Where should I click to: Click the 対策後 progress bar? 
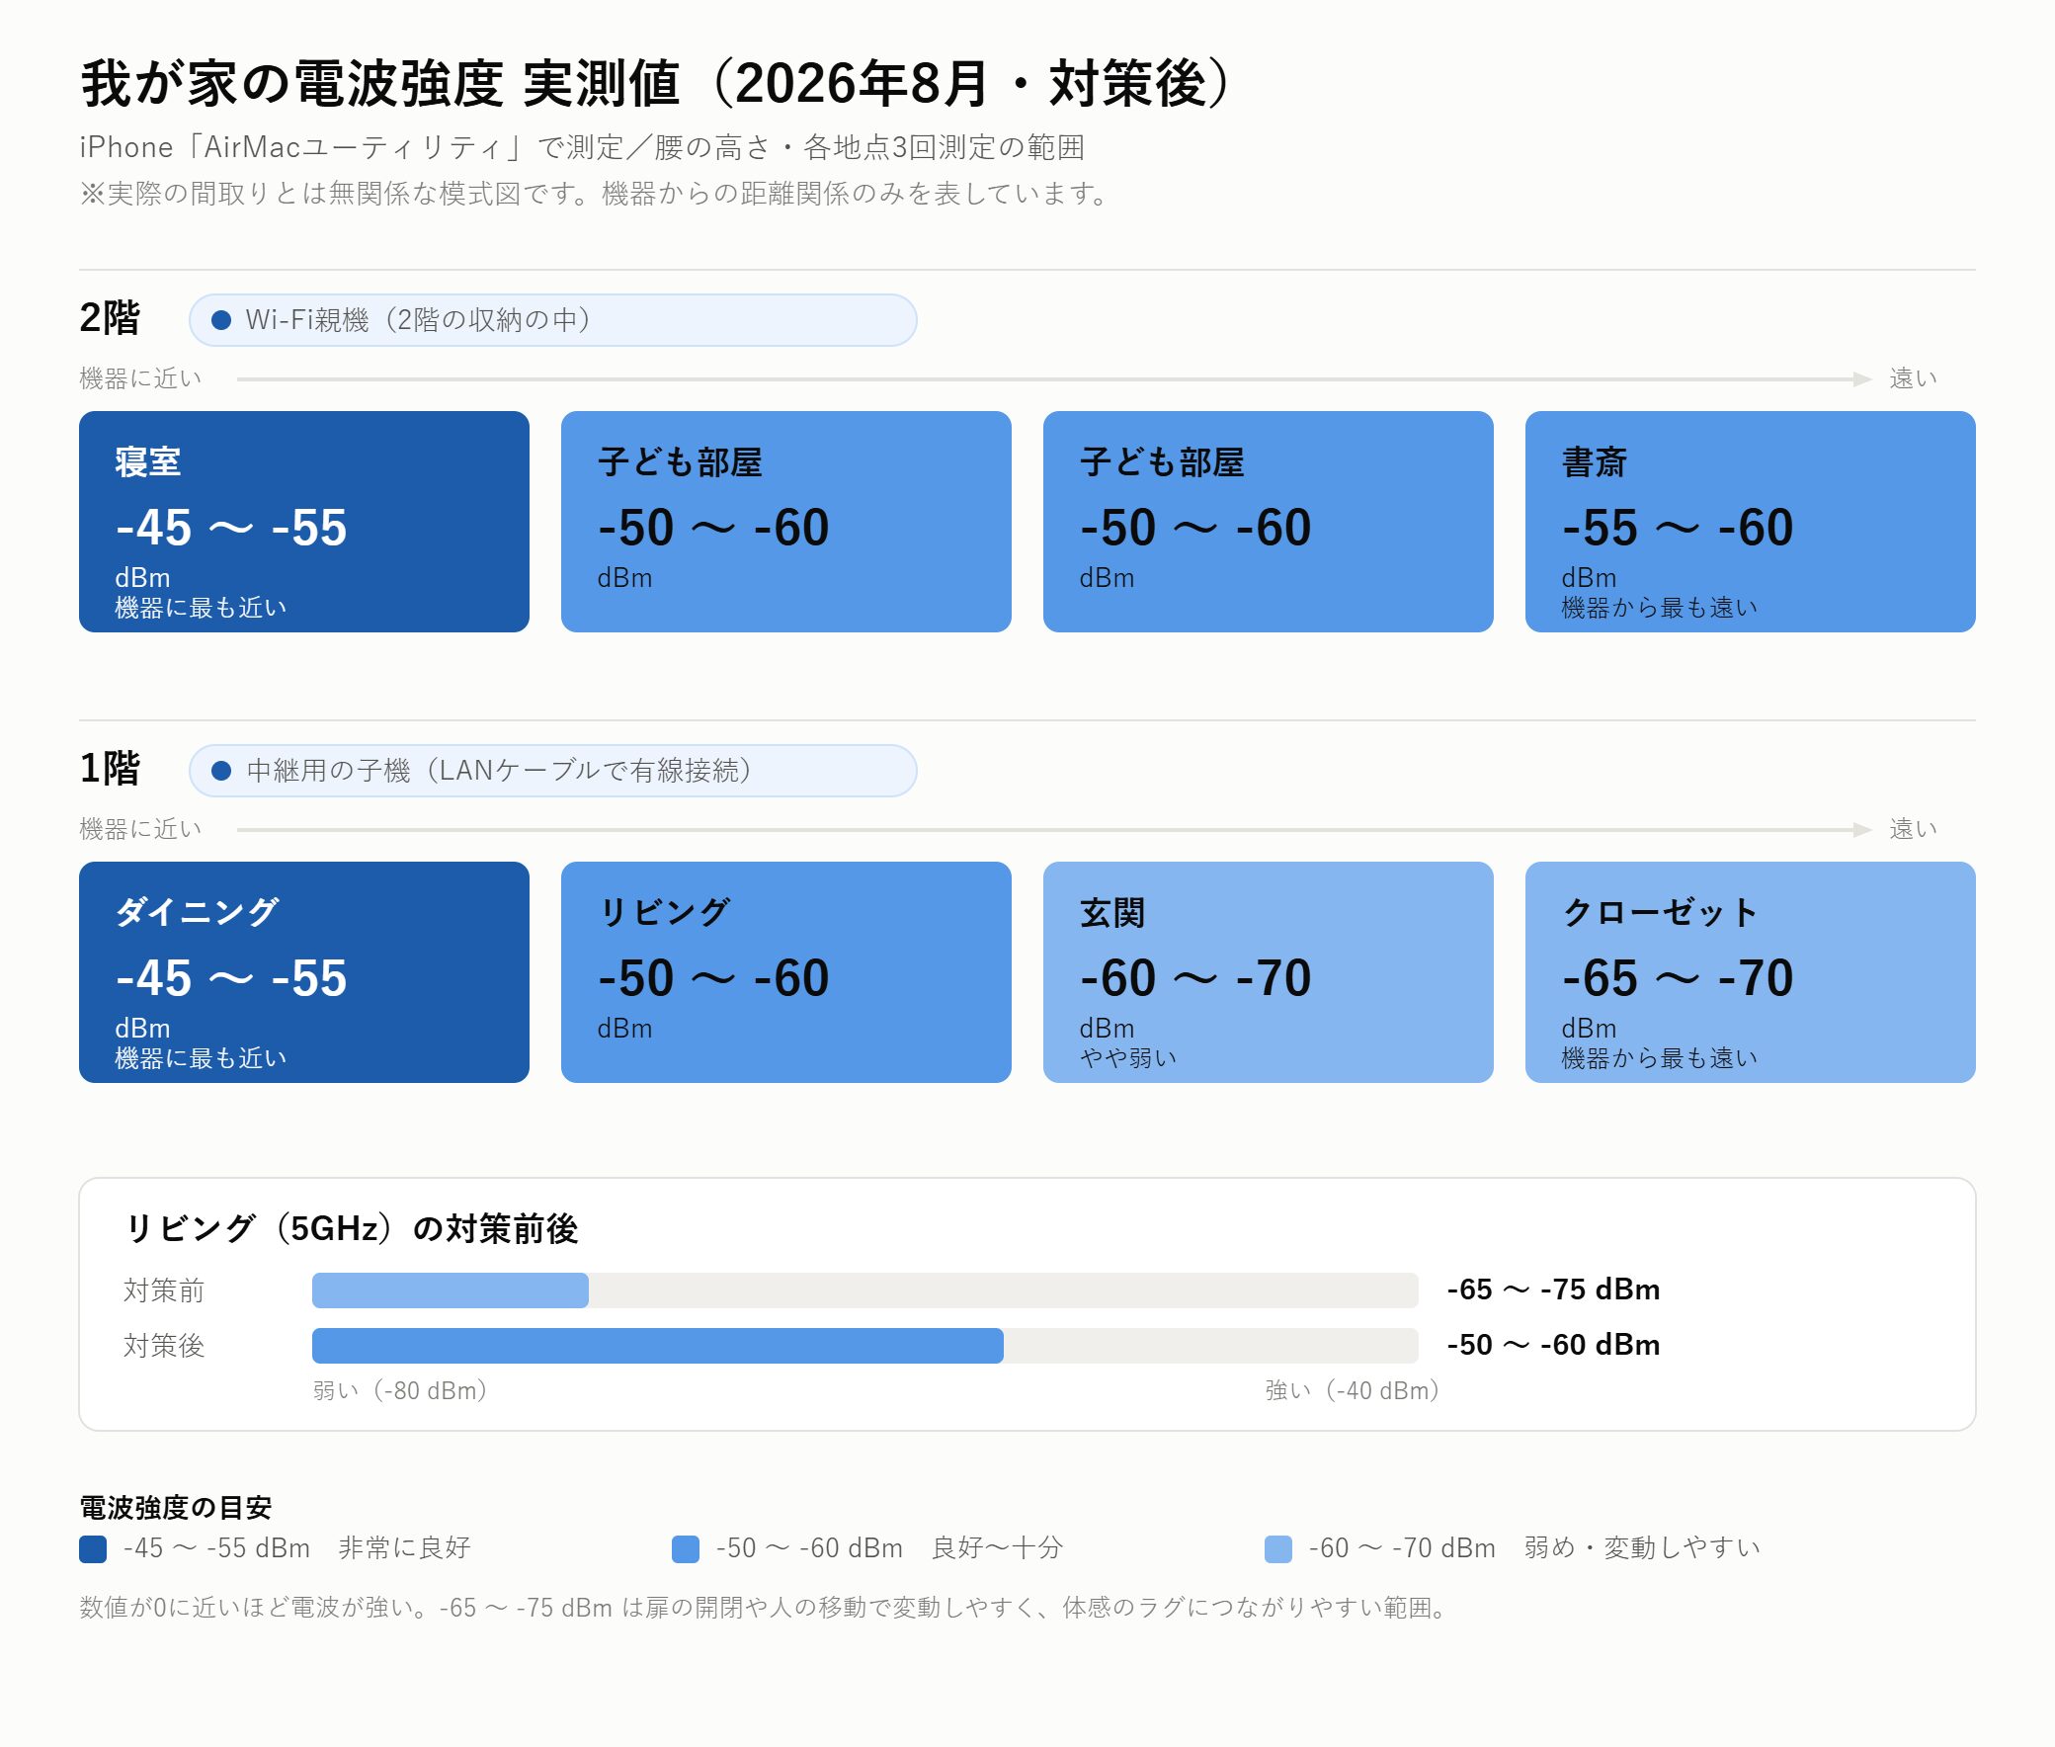pyautogui.click(x=864, y=1346)
